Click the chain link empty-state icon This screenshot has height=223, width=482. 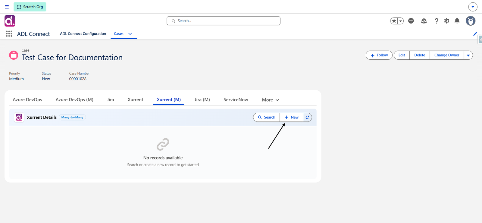click(x=163, y=144)
